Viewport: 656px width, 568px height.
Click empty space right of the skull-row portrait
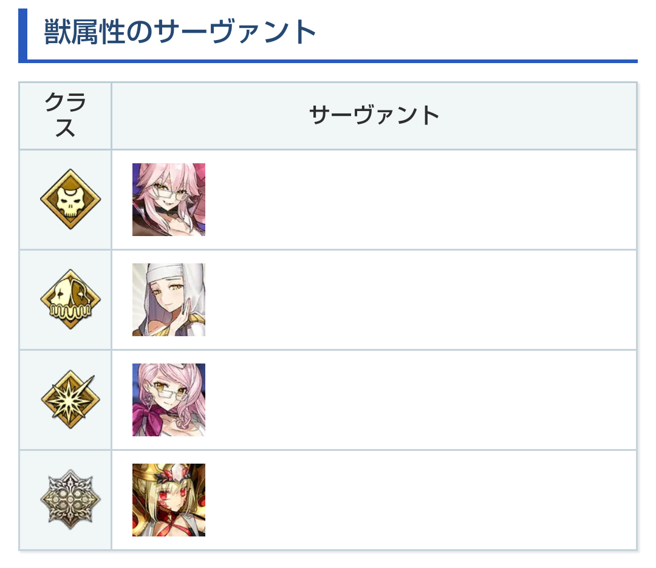(x=419, y=199)
